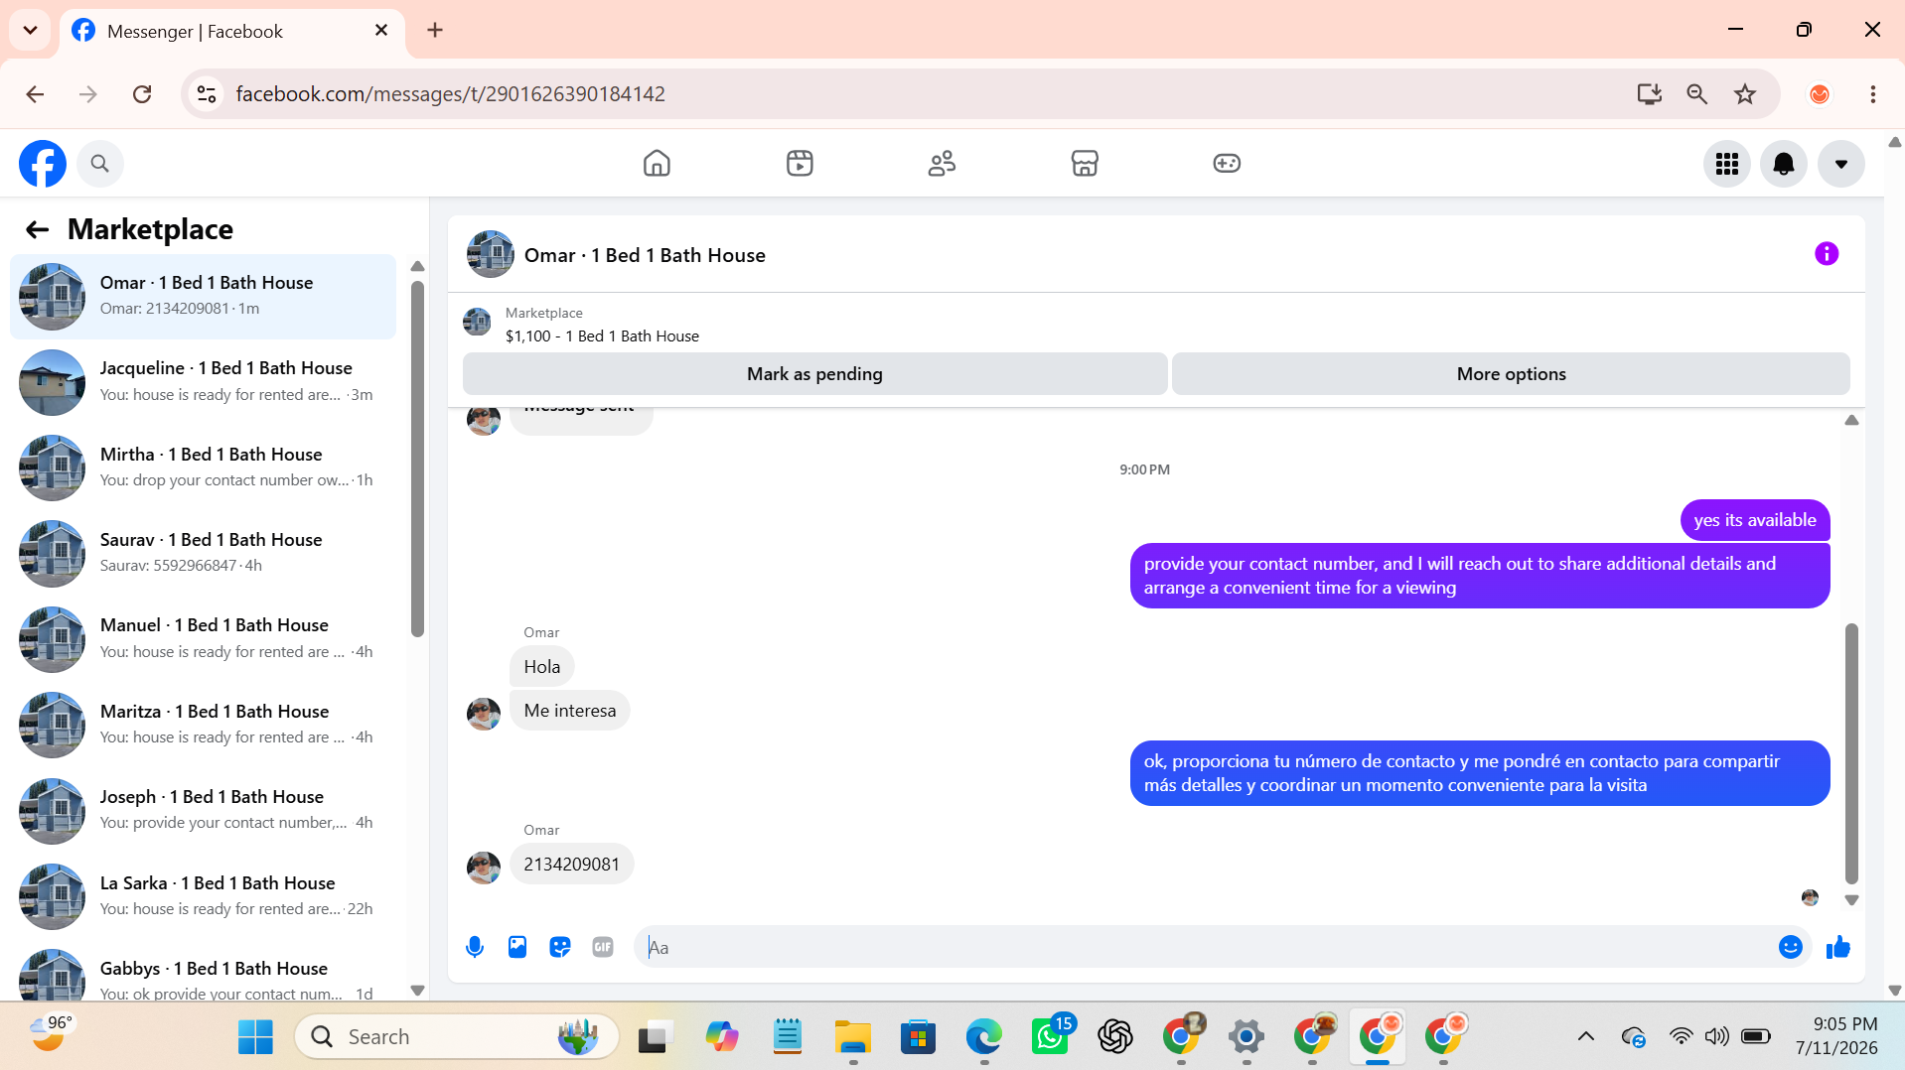This screenshot has width=1905, height=1070.
Task: Select the 'yes its available' message
Action: (x=1755, y=520)
